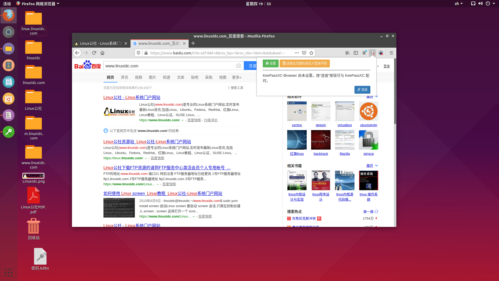Toggle the sidebar view icon
The width and height of the screenshot is (499, 281).
click(x=356, y=53)
